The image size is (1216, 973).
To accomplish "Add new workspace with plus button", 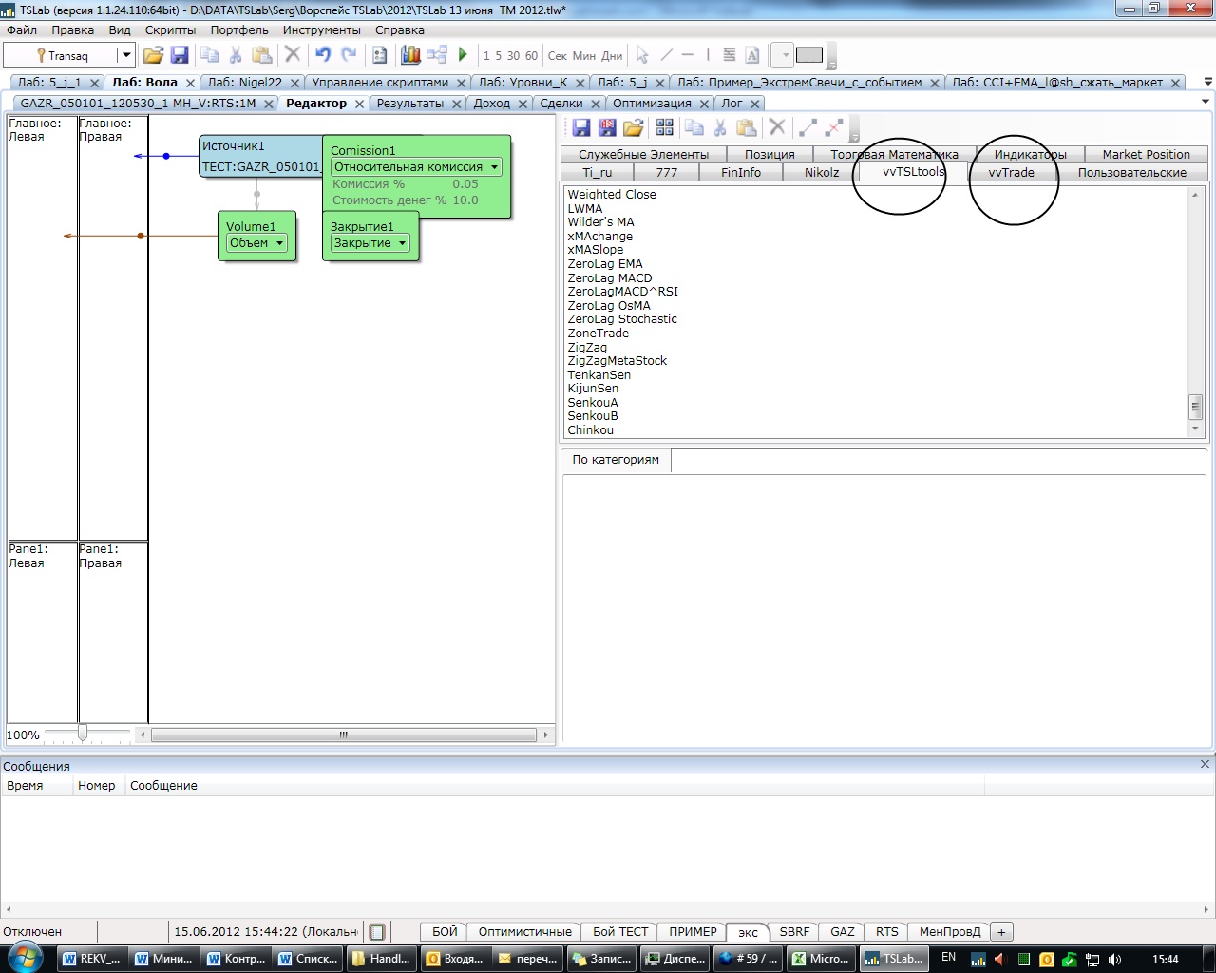I will [x=1001, y=932].
